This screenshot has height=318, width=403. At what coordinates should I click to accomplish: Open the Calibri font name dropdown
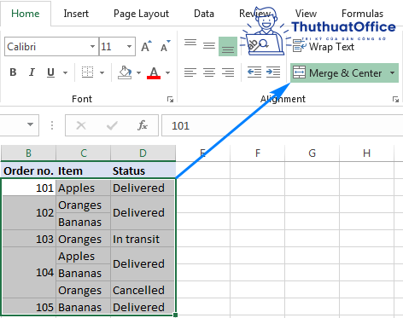coord(92,46)
